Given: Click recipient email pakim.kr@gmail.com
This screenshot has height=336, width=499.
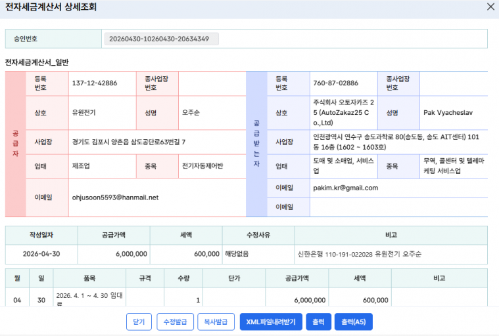Looking at the screenshot, I should coord(346,188).
